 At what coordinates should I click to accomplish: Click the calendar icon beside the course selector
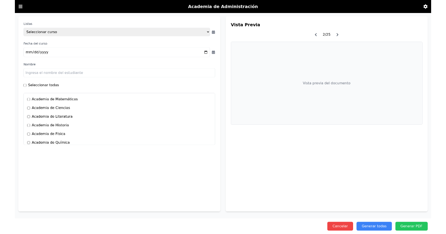point(213,32)
